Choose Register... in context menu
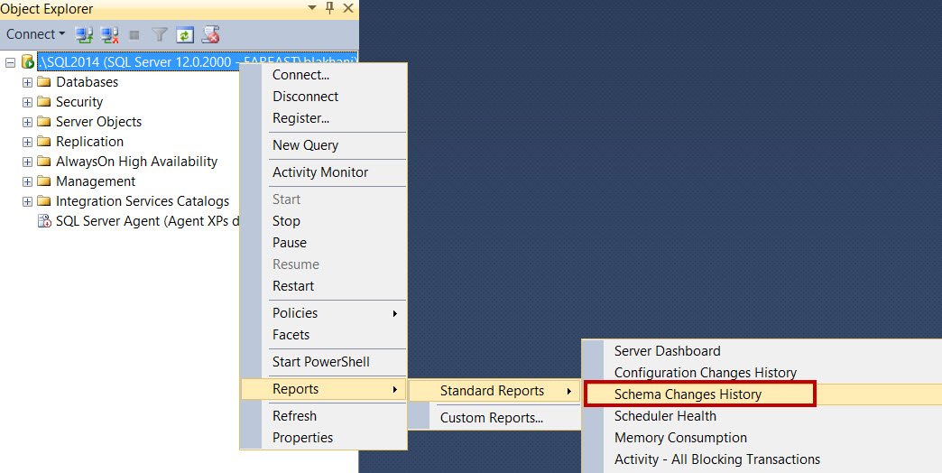This screenshot has width=942, height=473. click(323, 118)
